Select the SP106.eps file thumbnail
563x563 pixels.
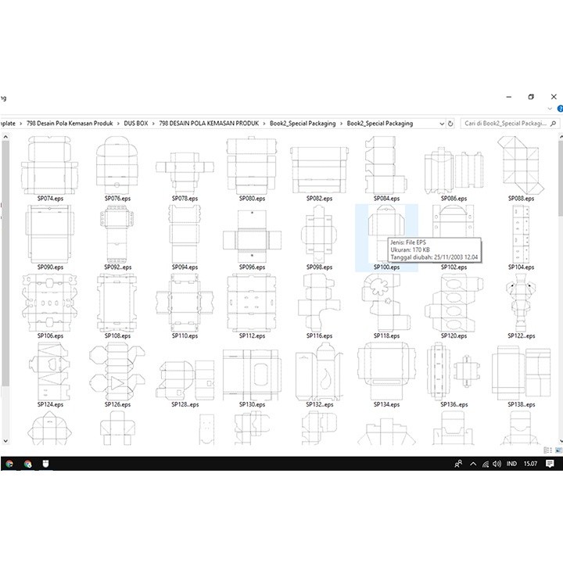click(x=50, y=303)
